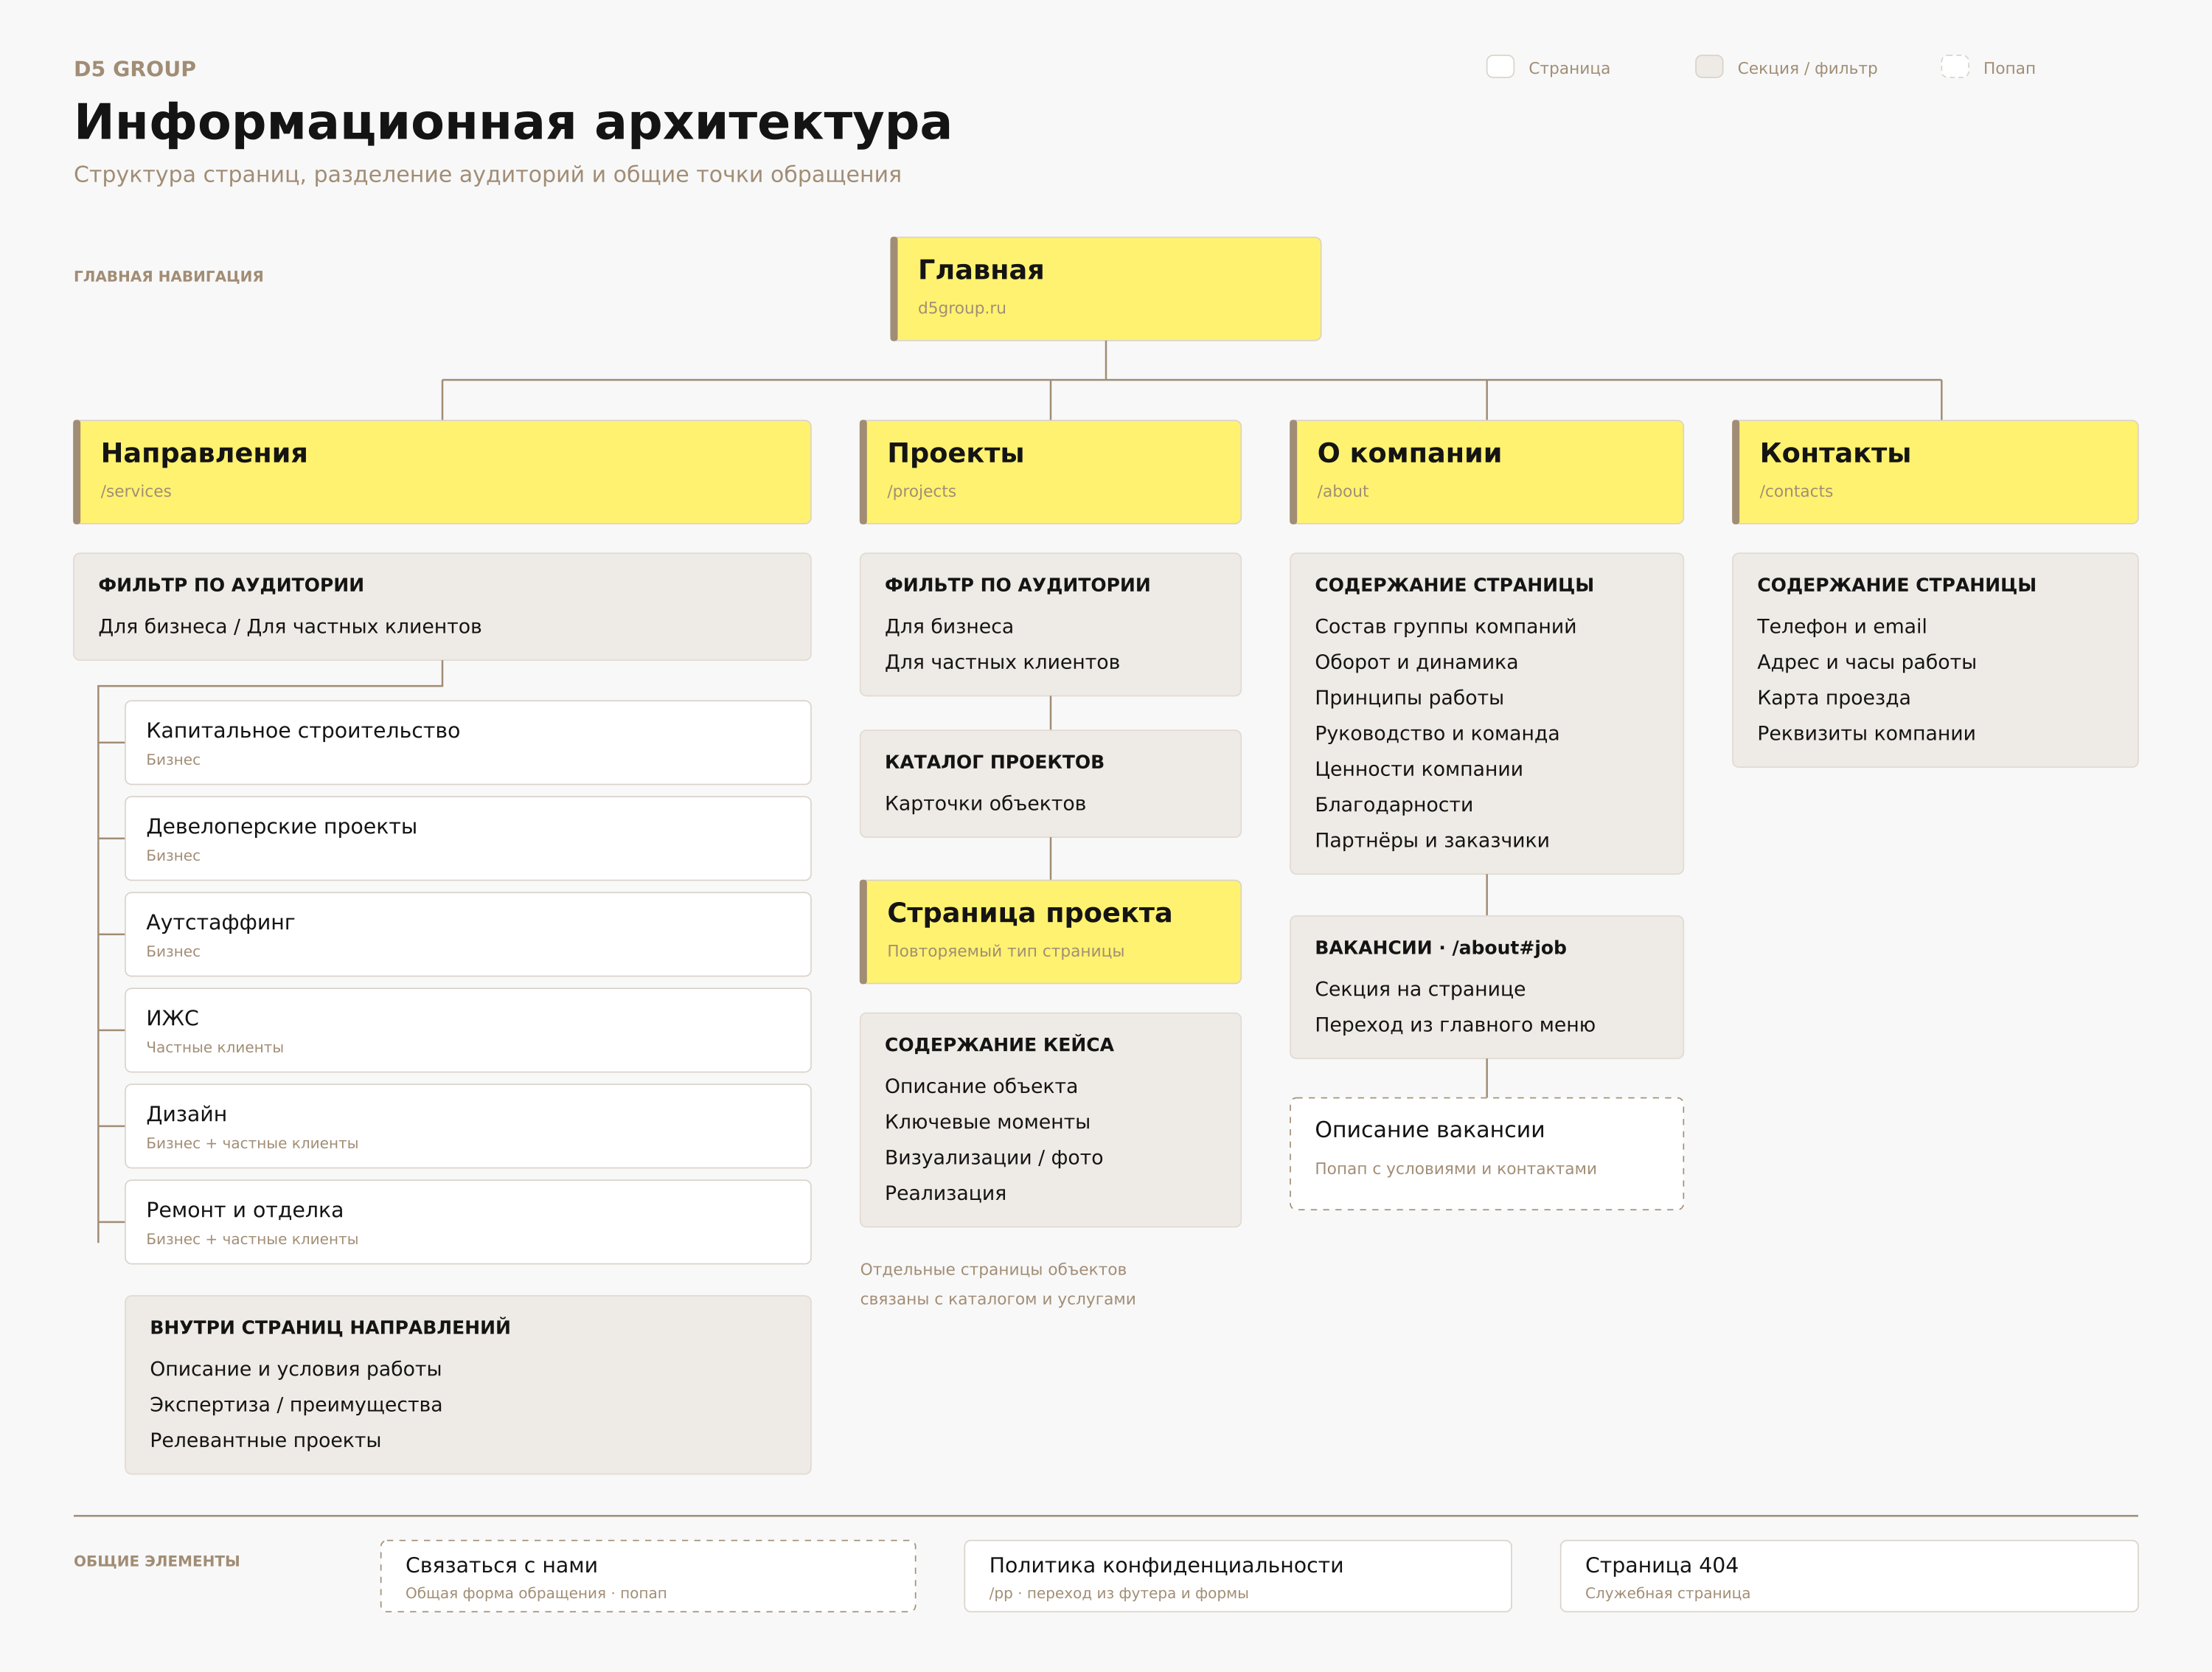Click 'Релевантные проекты' line
2212x1672 pixels.
[x=265, y=1441]
